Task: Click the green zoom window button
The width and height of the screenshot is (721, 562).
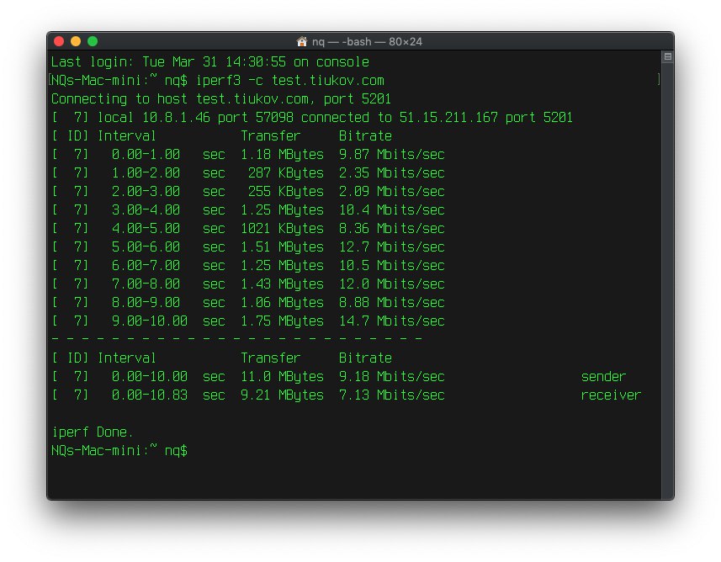Action: [93, 41]
